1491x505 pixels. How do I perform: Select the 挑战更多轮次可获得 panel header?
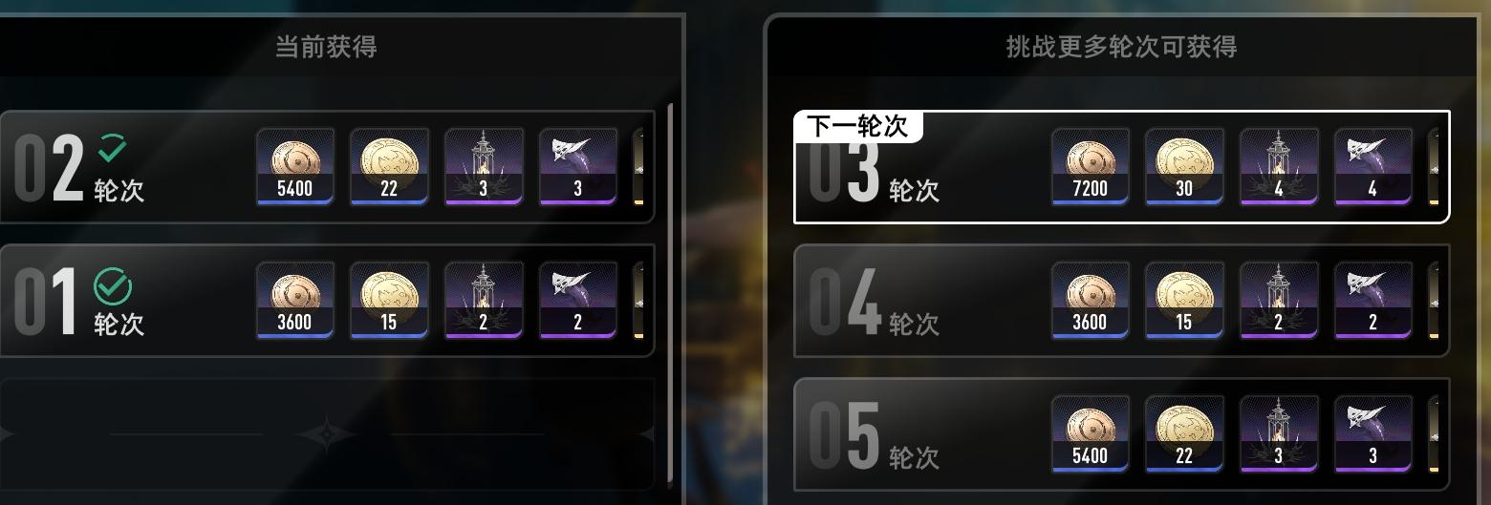tap(1121, 47)
